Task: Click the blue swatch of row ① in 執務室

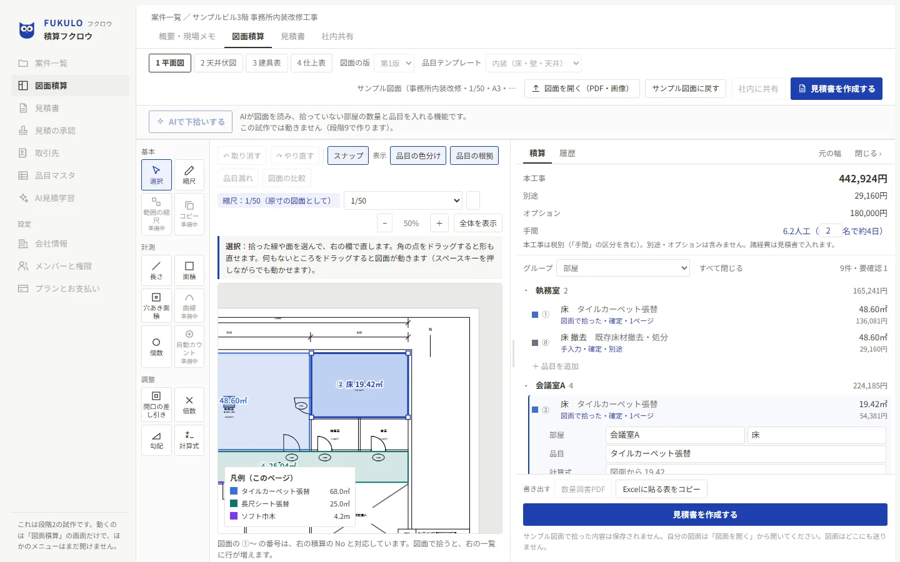Action: point(535,315)
